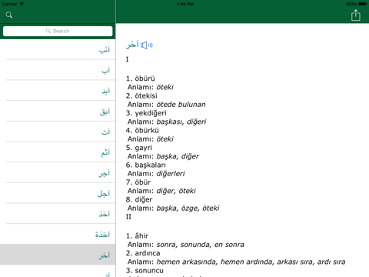369x277 pixels.
Task: Click section heading 'II'
Action: point(128,217)
